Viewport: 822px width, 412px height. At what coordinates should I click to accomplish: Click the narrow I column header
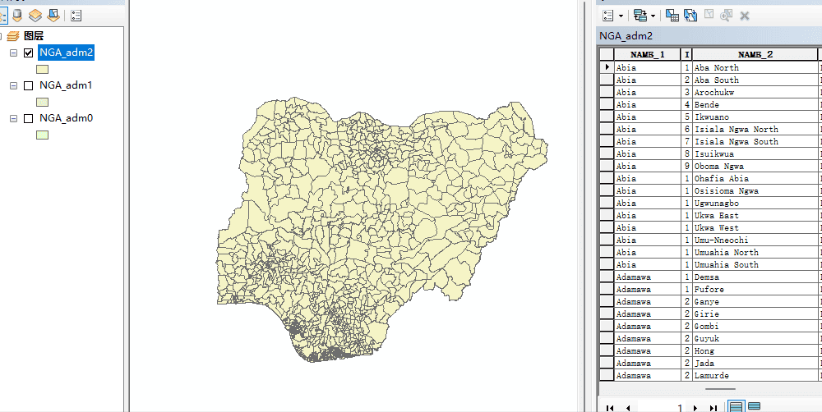tap(686, 54)
